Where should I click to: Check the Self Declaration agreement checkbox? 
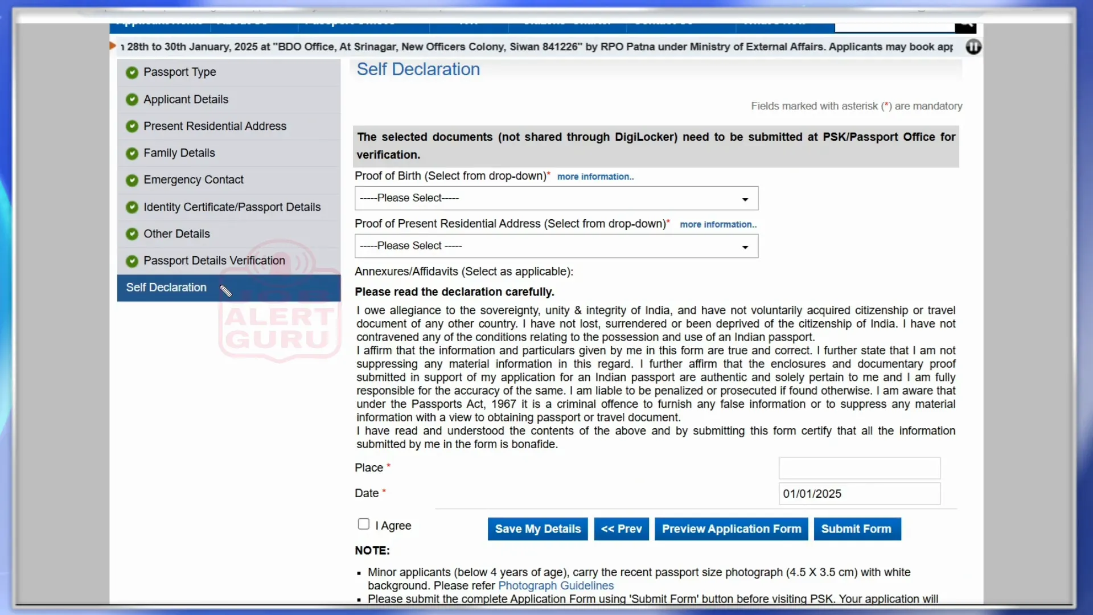click(x=364, y=524)
